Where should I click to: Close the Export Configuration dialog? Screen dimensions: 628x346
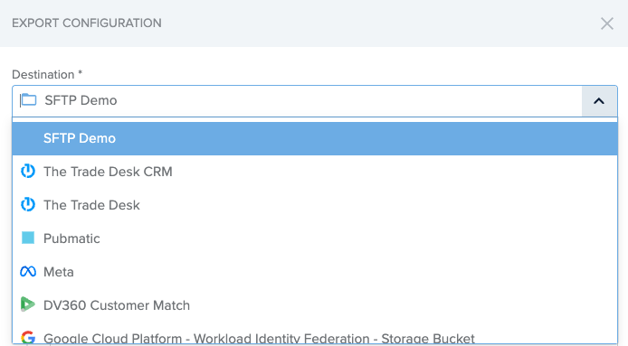click(607, 23)
